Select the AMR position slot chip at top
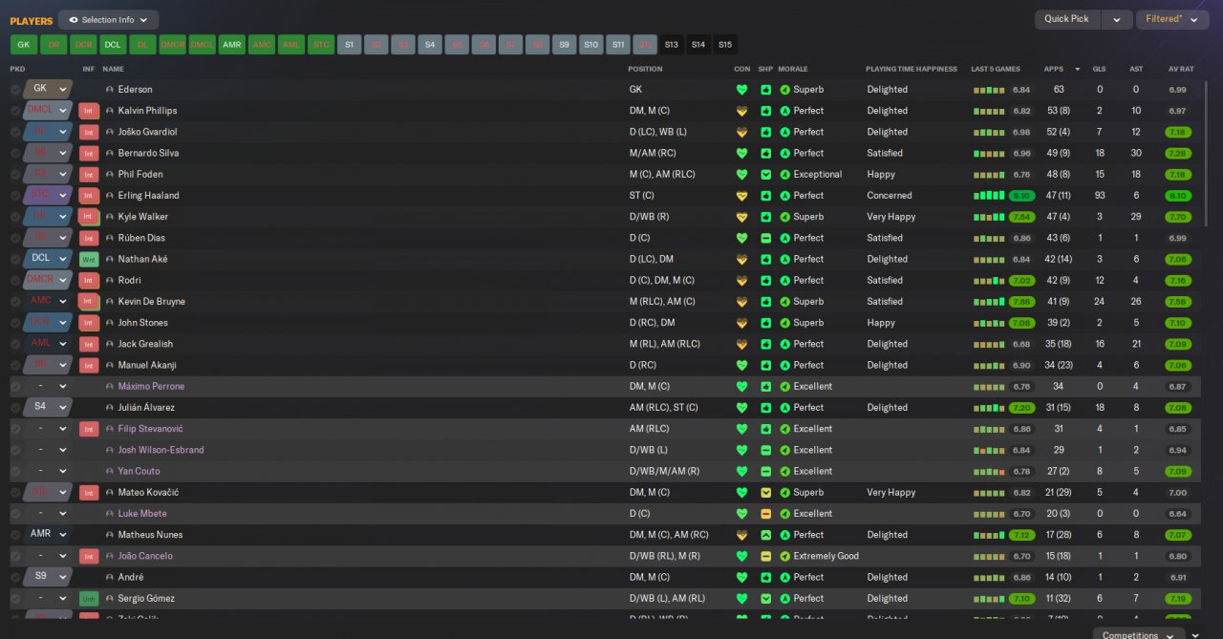1223x639 pixels. point(231,45)
